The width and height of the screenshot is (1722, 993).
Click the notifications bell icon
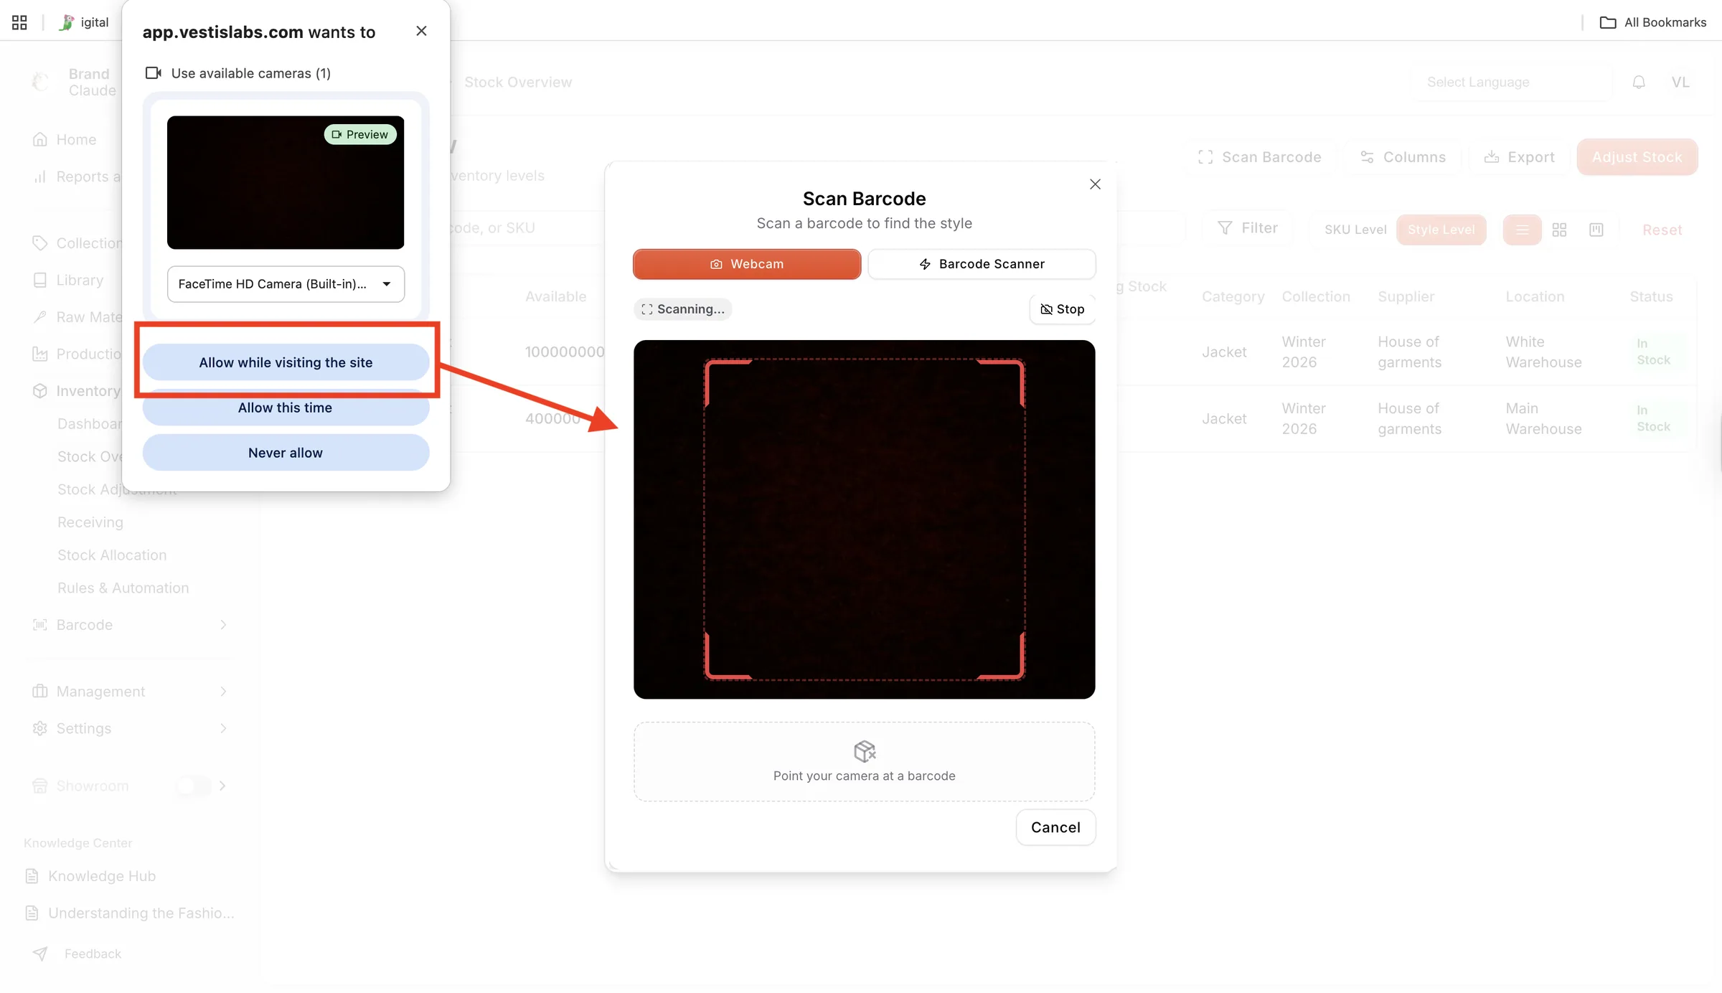pyautogui.click(x=1639, y=83)
